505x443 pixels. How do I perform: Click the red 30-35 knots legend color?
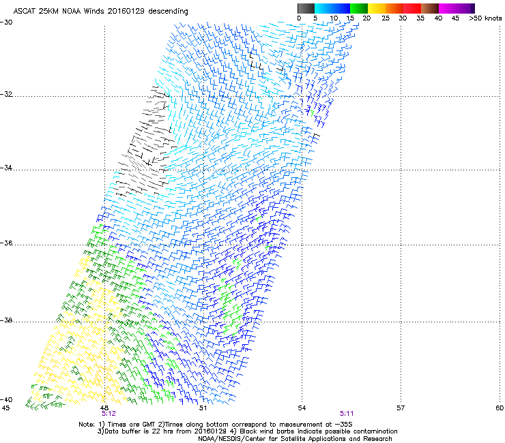pyautogui.click(x=412, y=8)
